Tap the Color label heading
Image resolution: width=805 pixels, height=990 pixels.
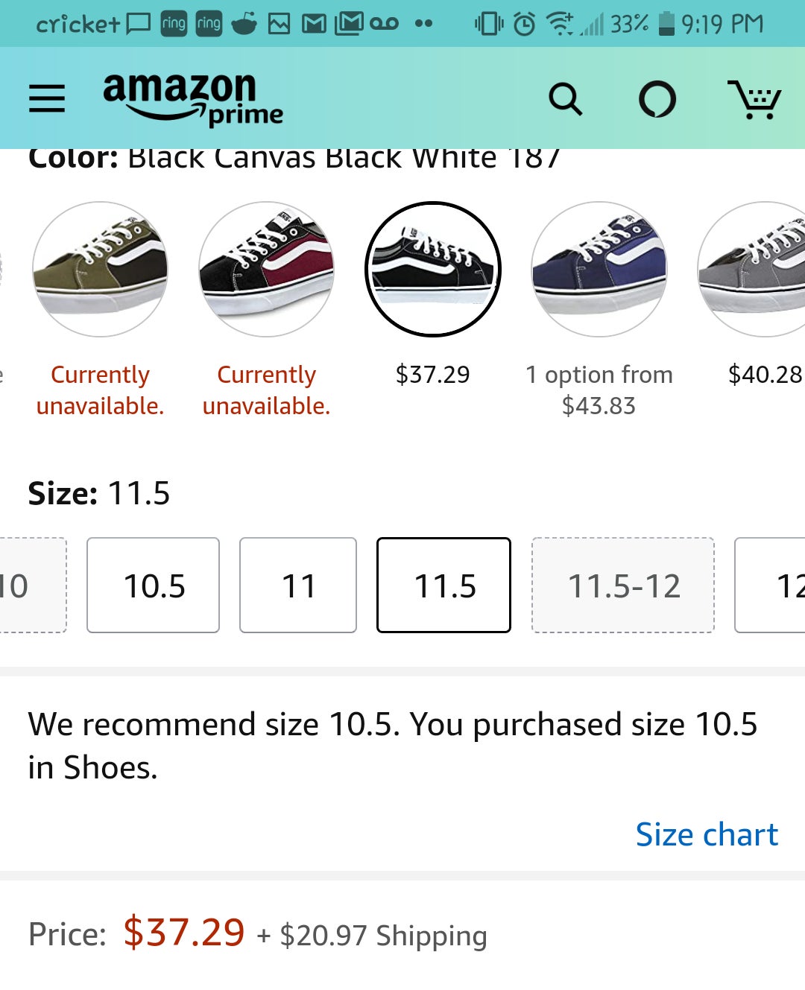tap(71, 156)
